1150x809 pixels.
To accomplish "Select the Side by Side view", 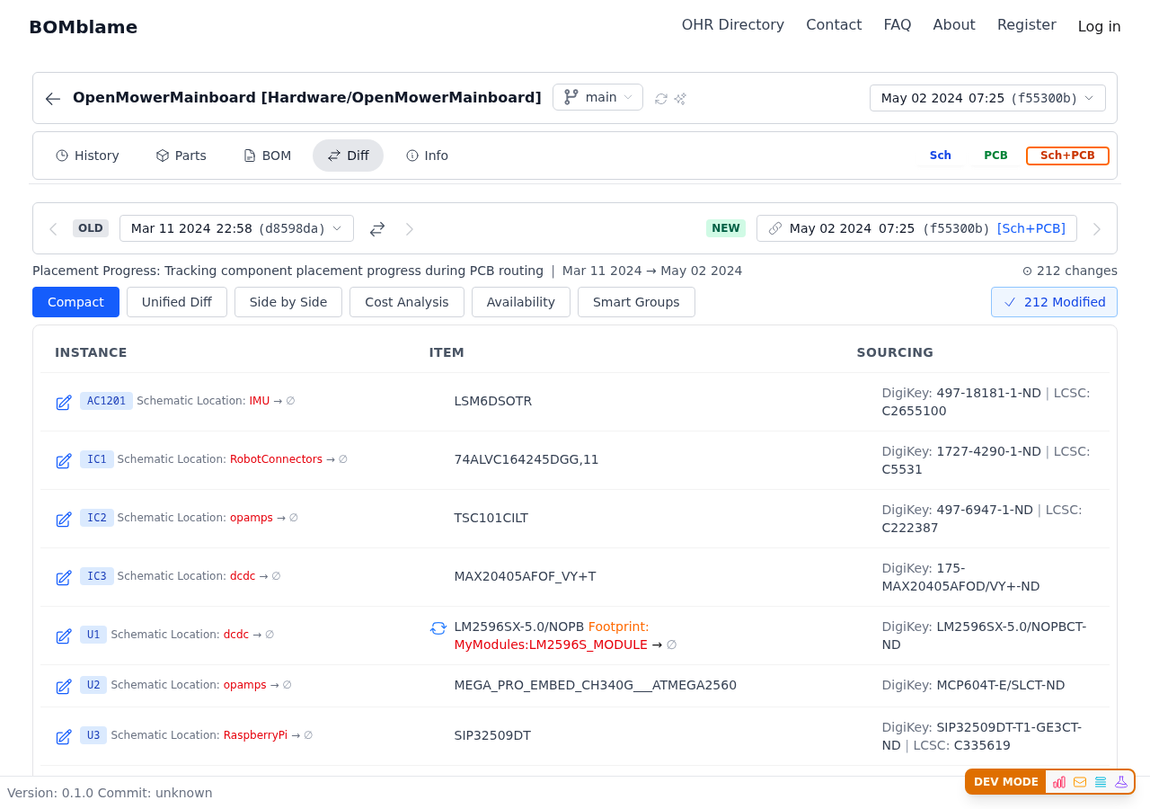I will tap(288, 302).
